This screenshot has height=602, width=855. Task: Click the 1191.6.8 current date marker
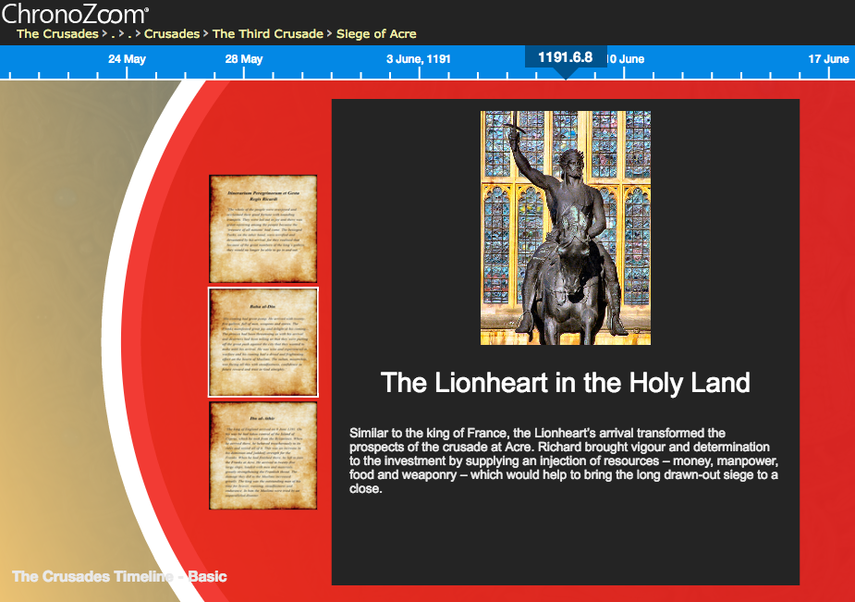click(x=565, y=57)
